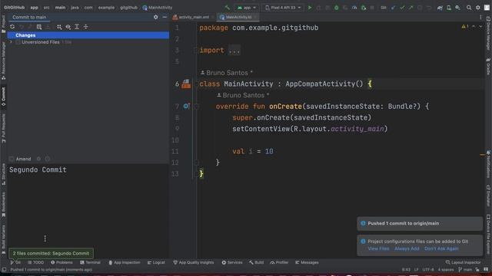Open App Quality Insights tool window
492x276 pixels.
pyautogui.click(x=193, y=262)
